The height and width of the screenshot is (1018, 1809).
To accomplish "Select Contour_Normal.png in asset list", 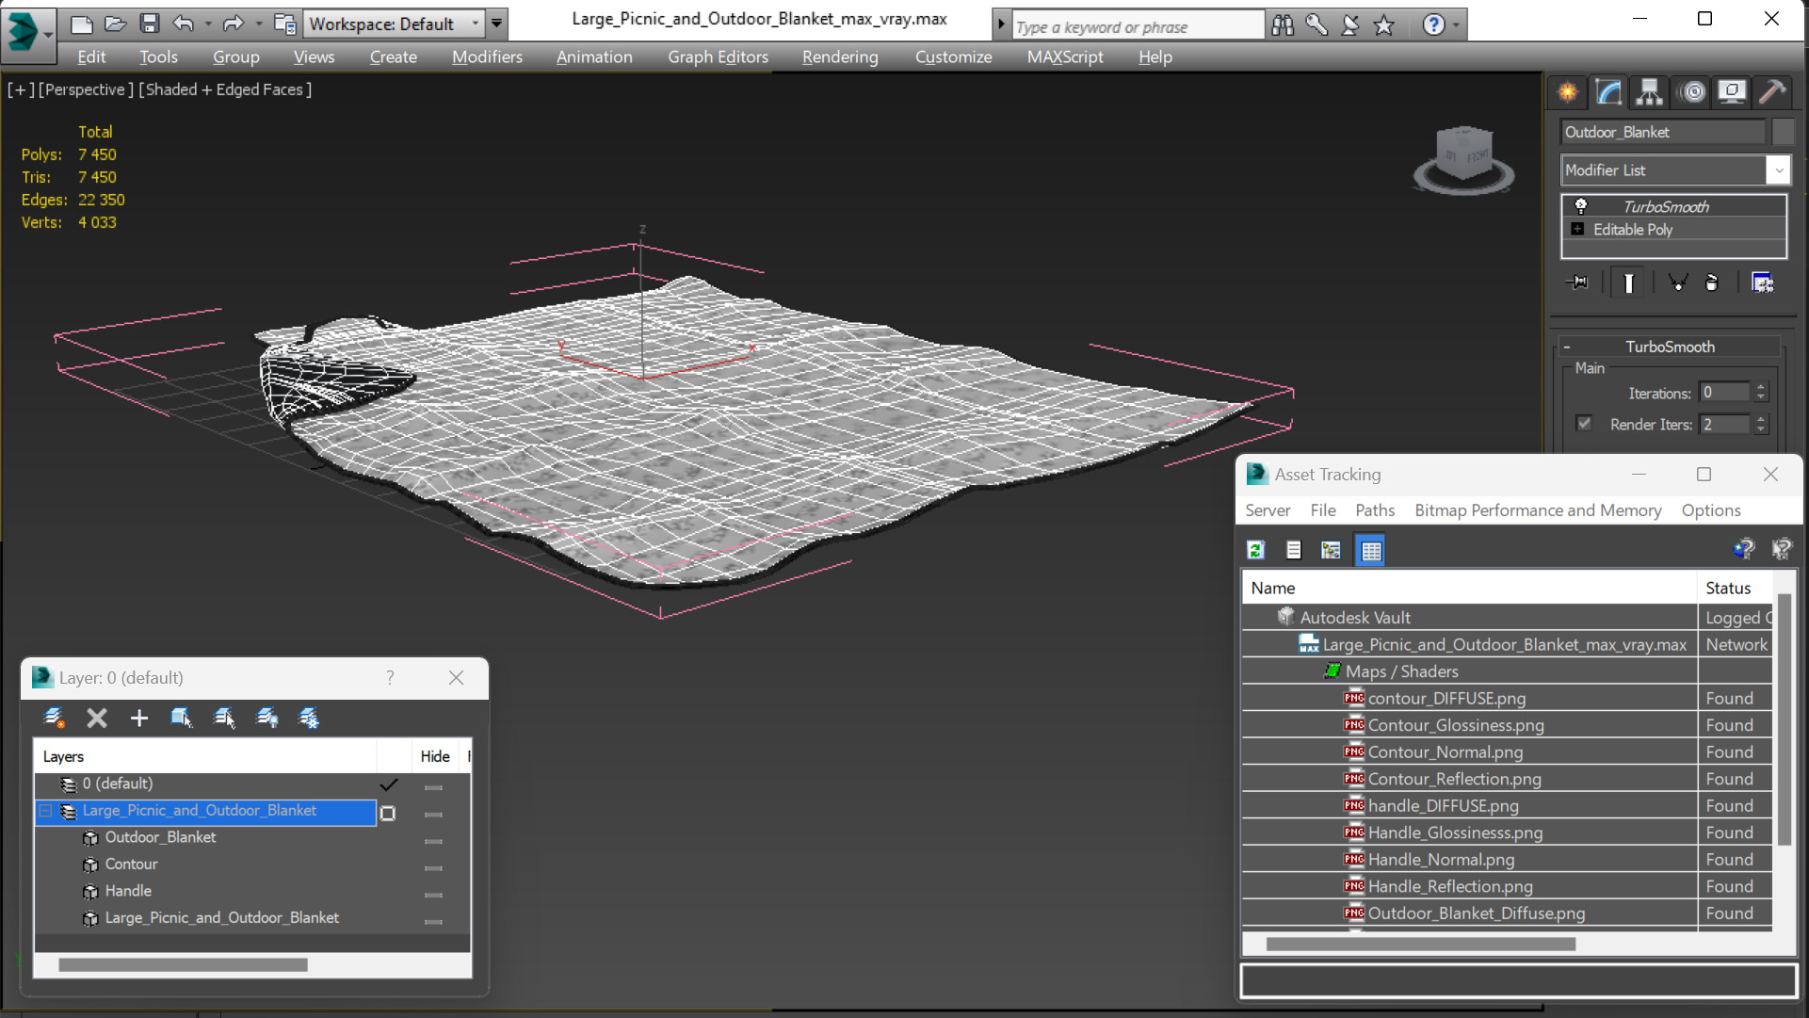I will (x=1445, y=751).
